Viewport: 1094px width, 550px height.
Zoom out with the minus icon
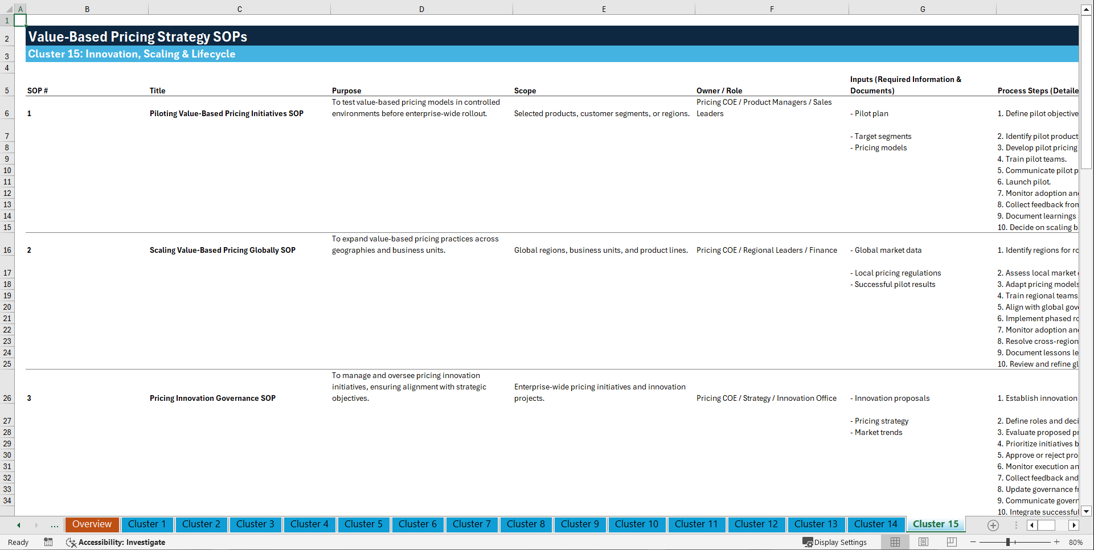(x=974, y=542)
